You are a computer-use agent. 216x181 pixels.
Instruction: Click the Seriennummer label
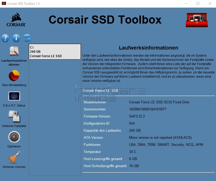pos(95,109)
